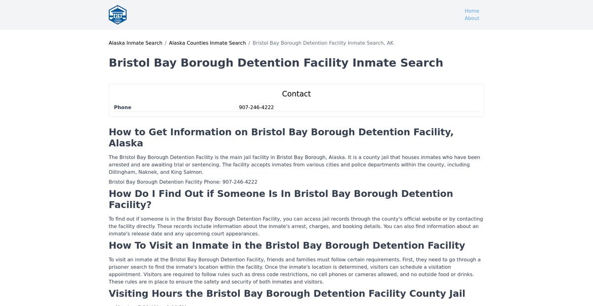The width and height of the screenshot is (593, 306).
Task: Click the slash after the Alaska Inmate Search breadcrumb
Action: click(166, 43)
